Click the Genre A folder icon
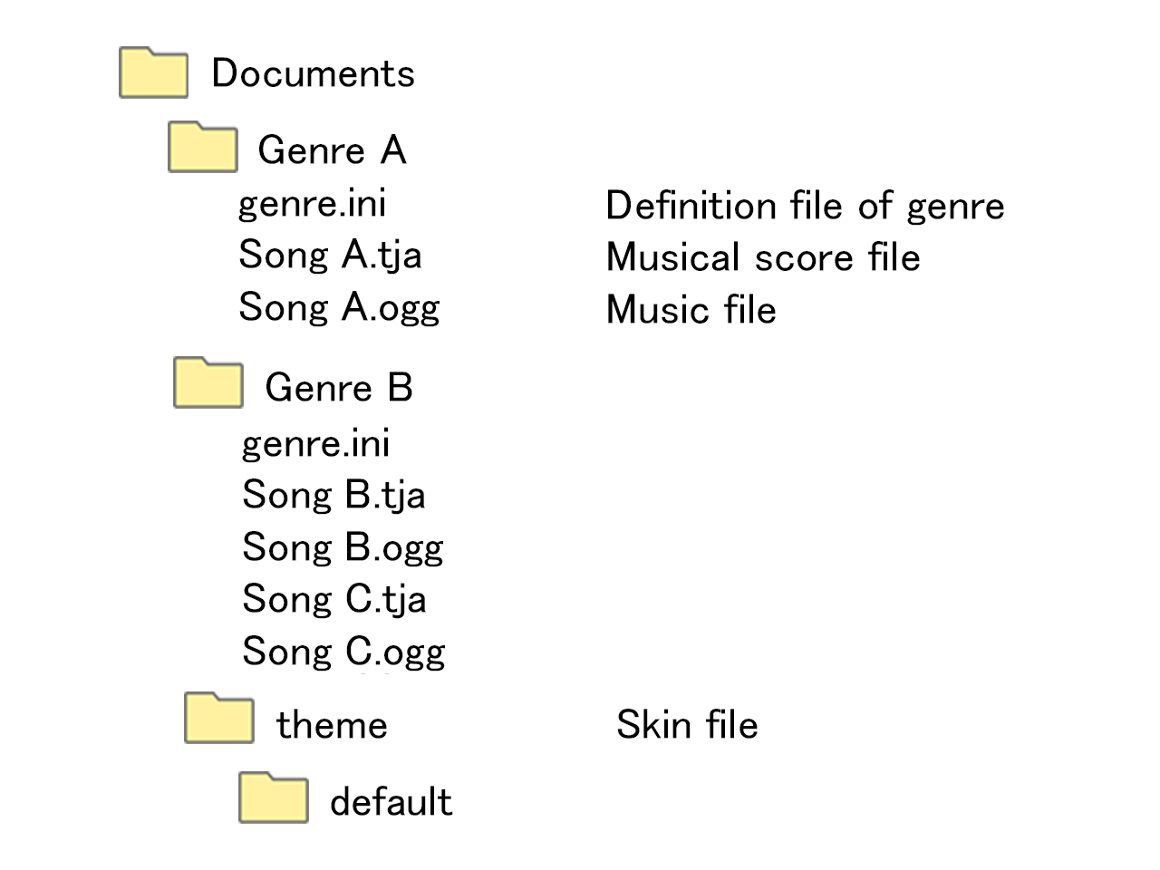 tap(202, 148)
